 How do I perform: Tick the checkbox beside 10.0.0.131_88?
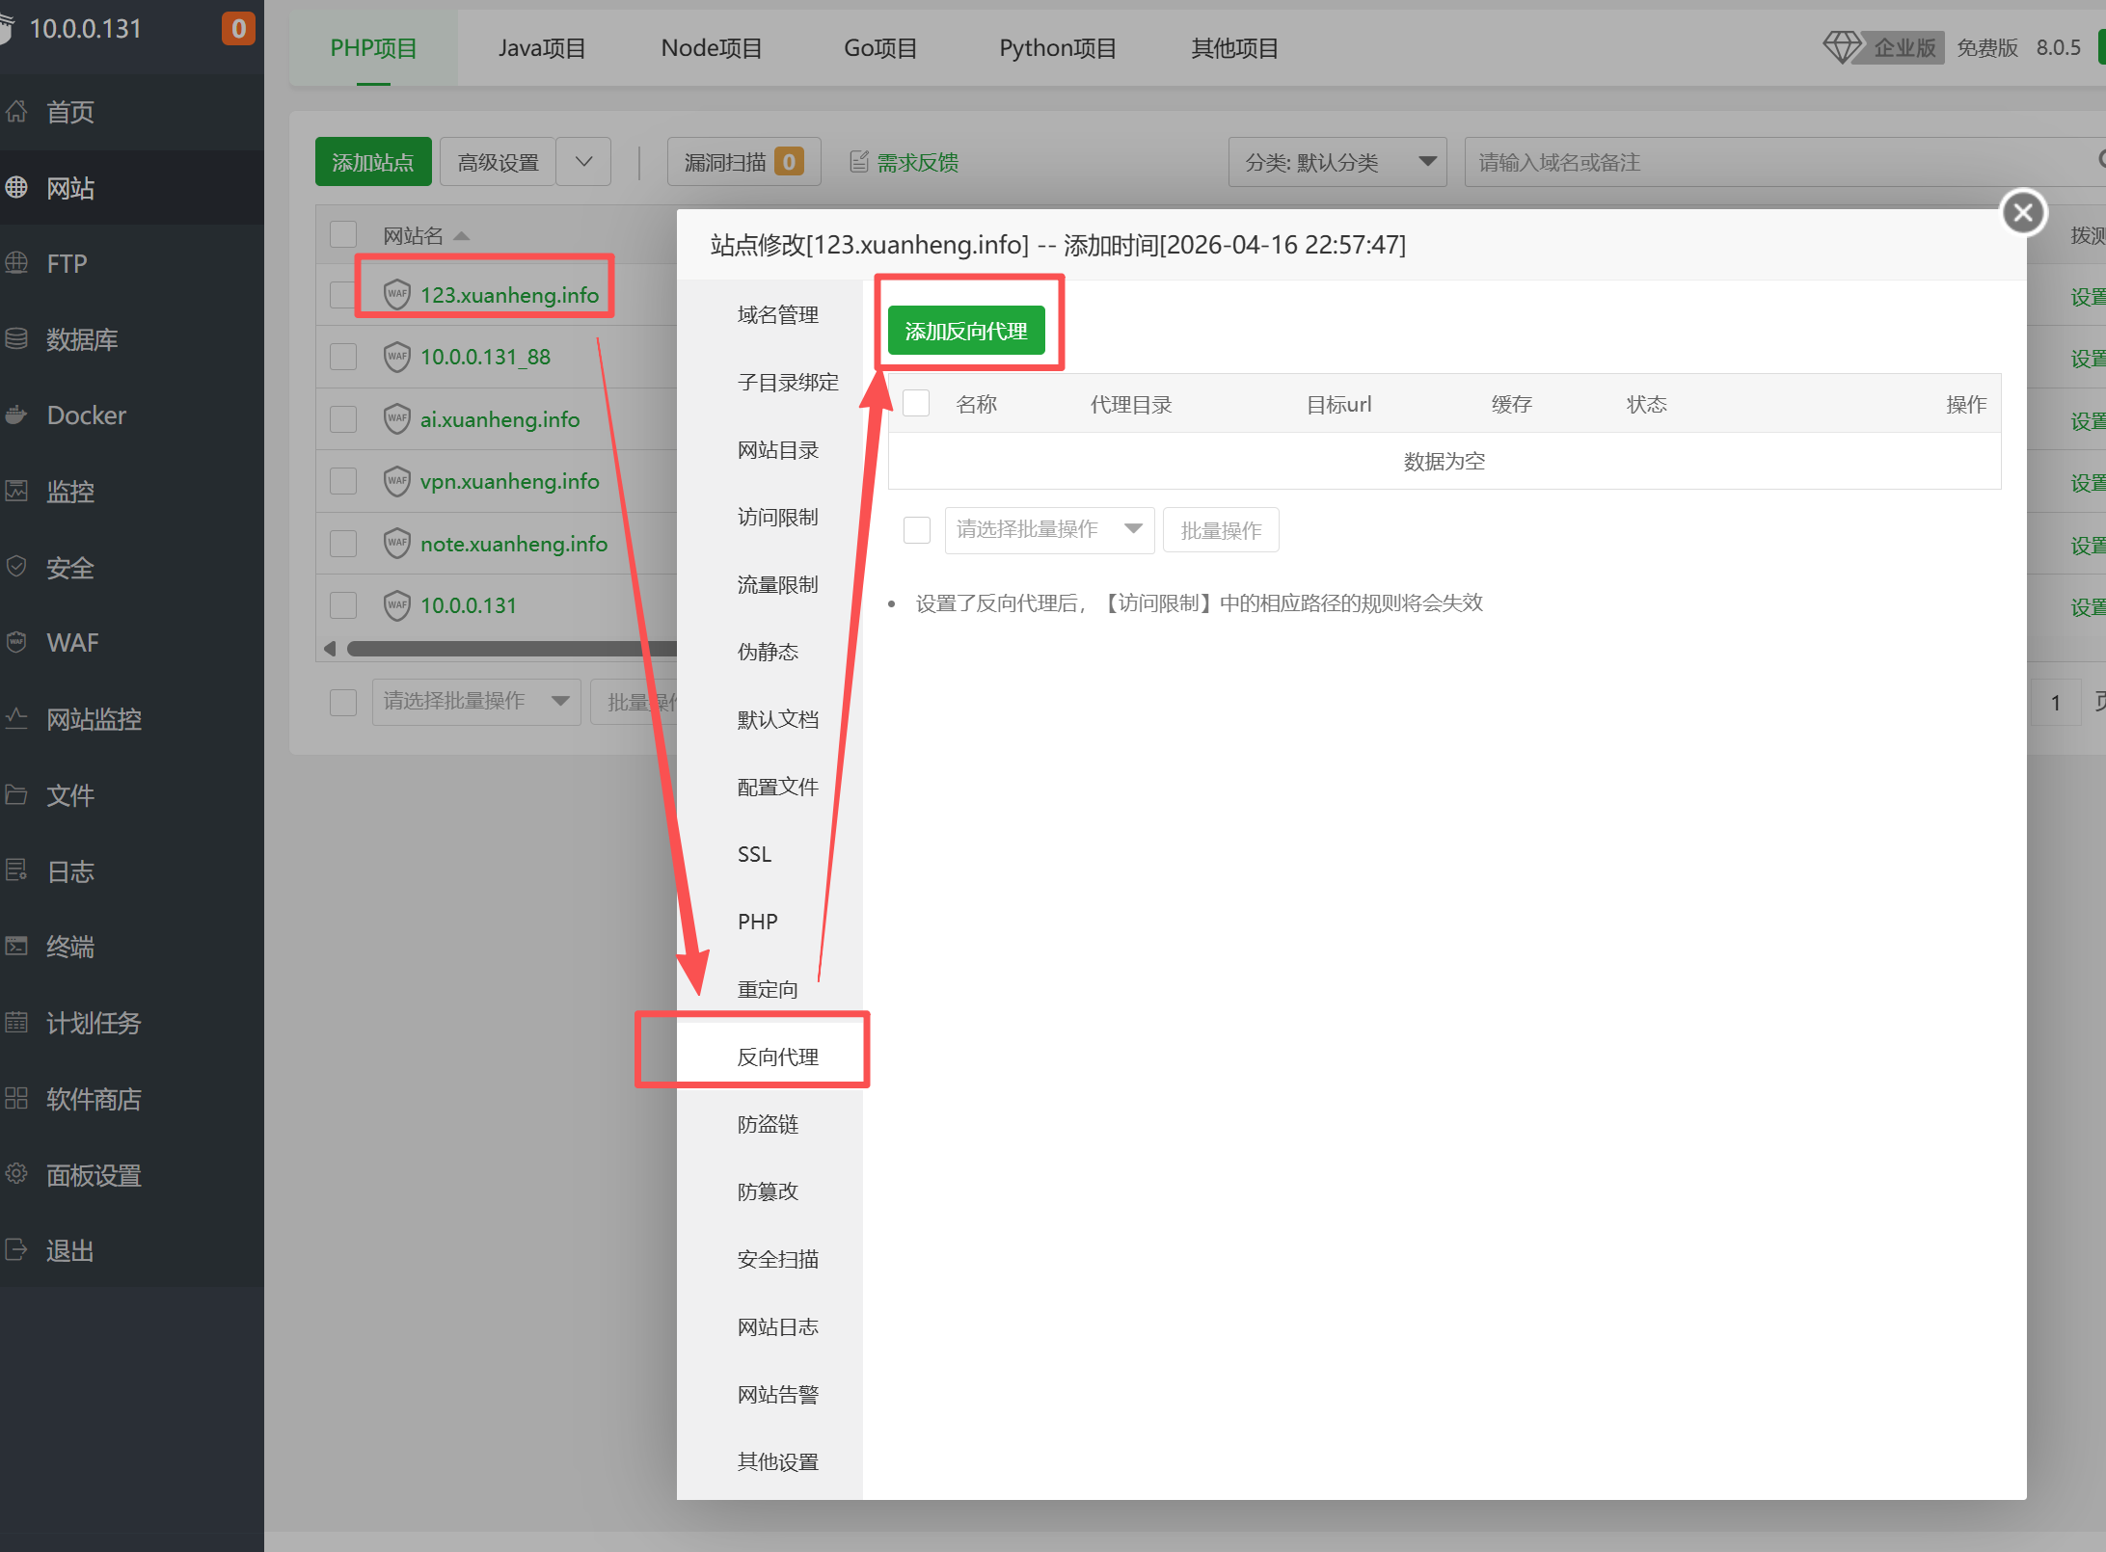click(x=343, y=357)
